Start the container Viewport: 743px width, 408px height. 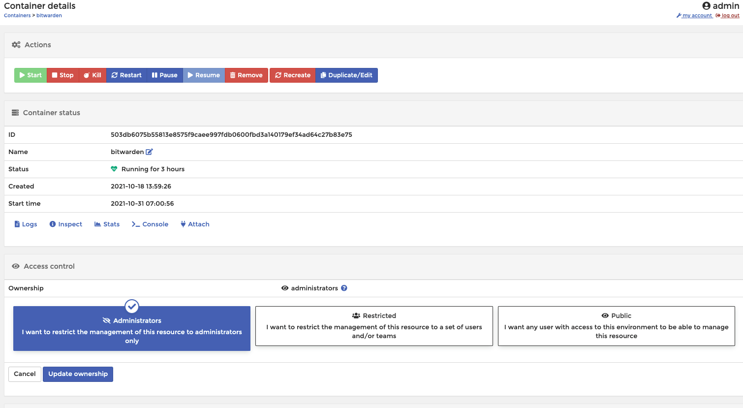click(31, 75)
